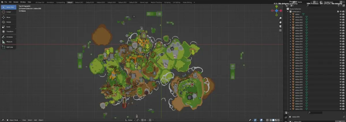
Task: Switch to the Compositing workspace tab
Action: pyautogui.click(x=61, y=2)
